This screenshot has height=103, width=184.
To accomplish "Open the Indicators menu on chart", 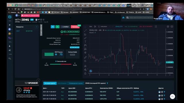I will 103,27.
